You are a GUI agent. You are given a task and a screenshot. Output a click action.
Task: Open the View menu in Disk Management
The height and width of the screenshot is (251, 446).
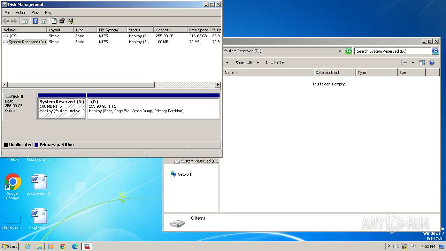(36, 13)
